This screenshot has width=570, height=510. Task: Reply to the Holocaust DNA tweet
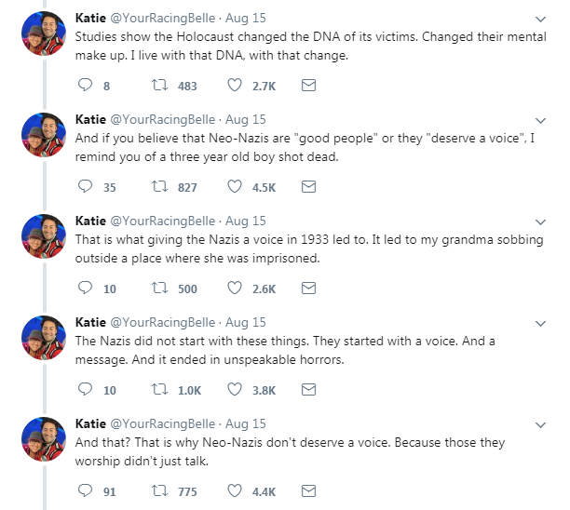(x=84, y=86)
